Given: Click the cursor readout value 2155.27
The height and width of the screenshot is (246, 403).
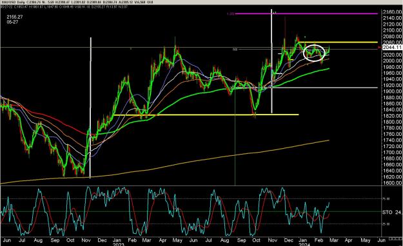Looking at the screenshot, I should 15,17.
